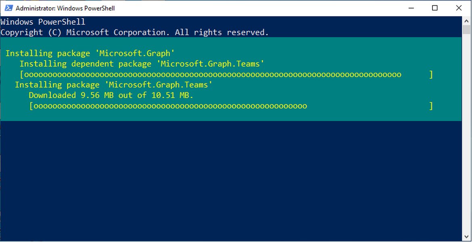Click the 'out of 10.51 MB' text
The width and height of the screenshot is (472, 242).
[157, 95]
